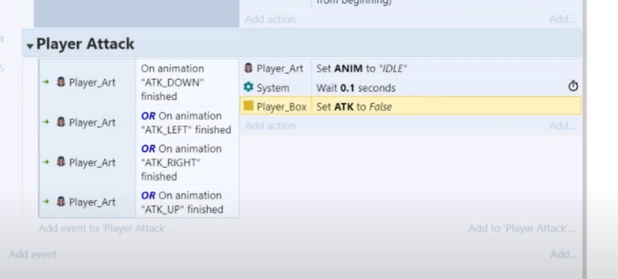Click green trigger arrow for ATK_UP condition
This screenshot has width=618, height=279.
46,201
